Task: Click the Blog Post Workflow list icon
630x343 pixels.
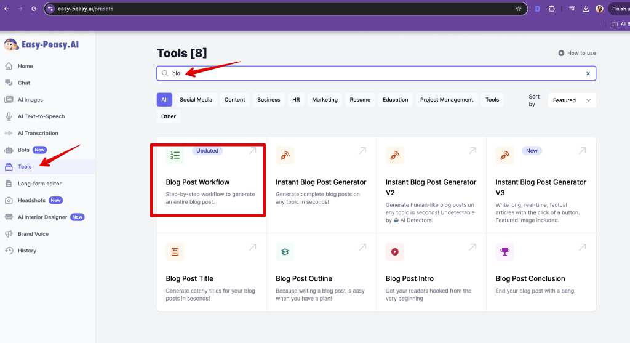Action: (175, 156)
